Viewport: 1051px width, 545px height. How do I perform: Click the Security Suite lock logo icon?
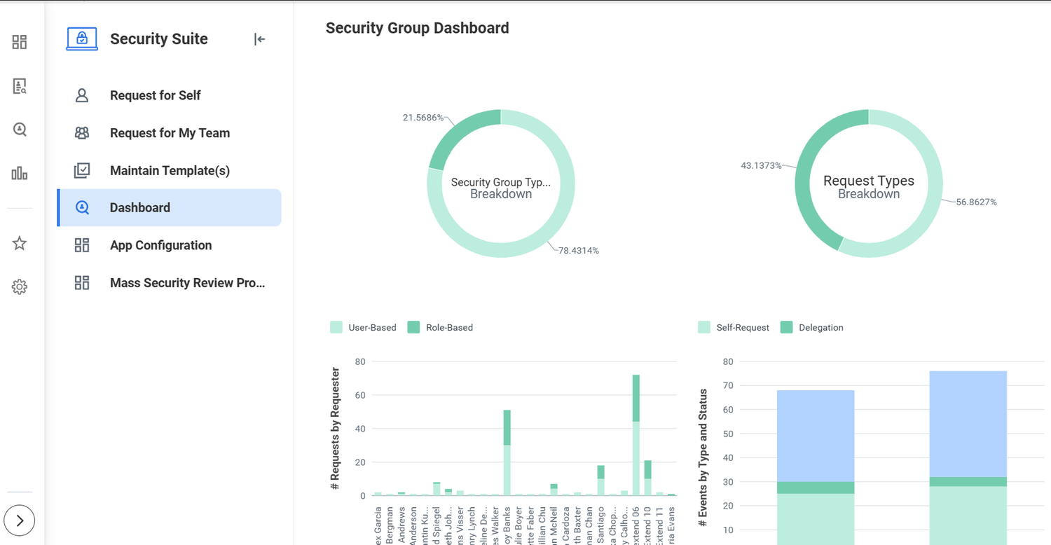[x=81, y=39]
